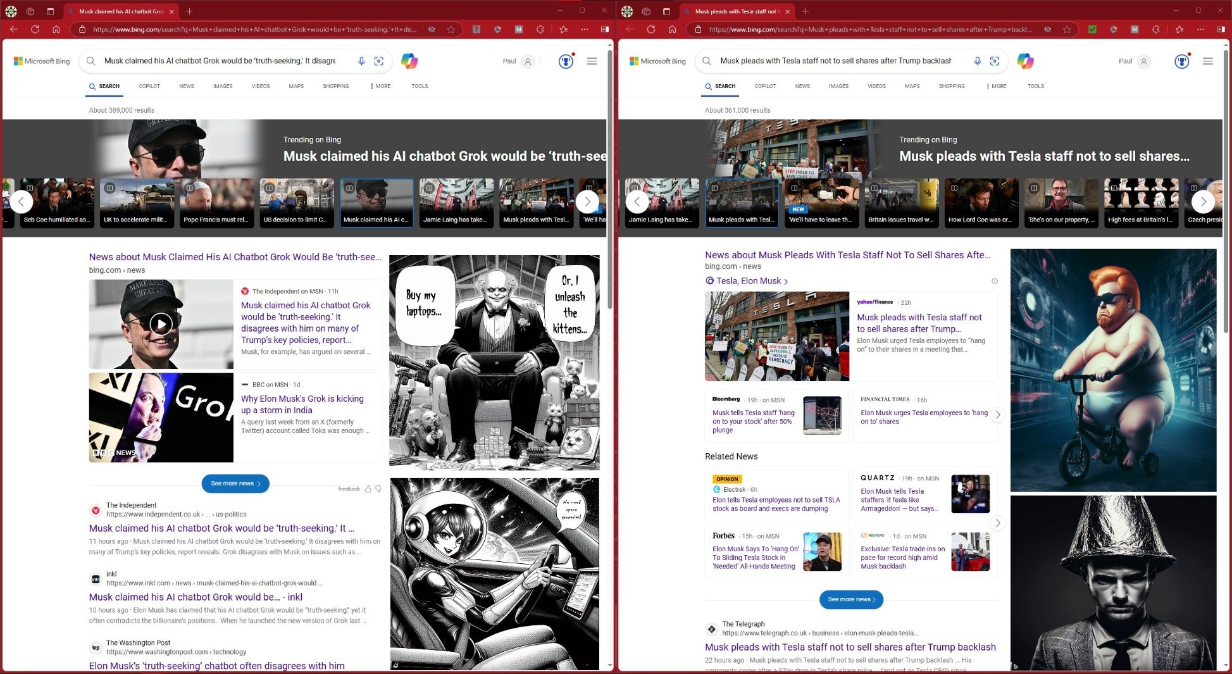Open hamburger settings menu in left Bing page

(592, 61)
